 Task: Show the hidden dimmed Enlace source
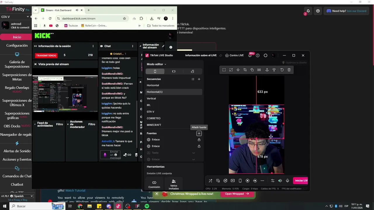[193, 160]
